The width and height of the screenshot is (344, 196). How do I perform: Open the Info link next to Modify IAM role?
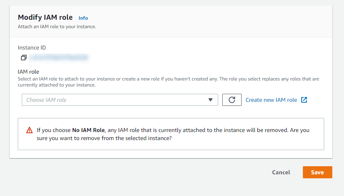coord(83,18)
